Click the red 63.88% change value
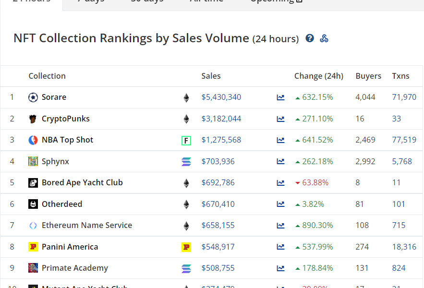Image resolution: width=424 pixels, height=288 pixels. [315, 182]
